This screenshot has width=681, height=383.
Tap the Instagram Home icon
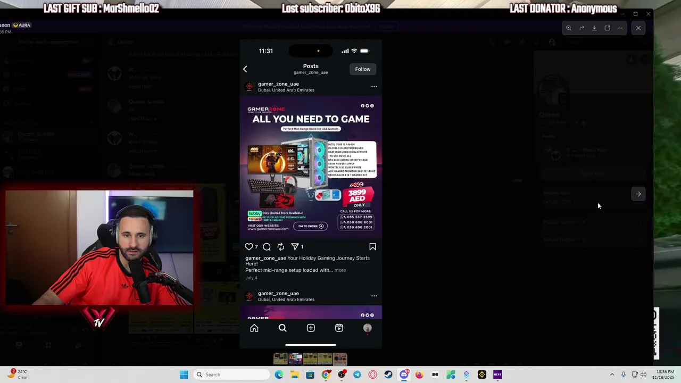click(254, 328)
